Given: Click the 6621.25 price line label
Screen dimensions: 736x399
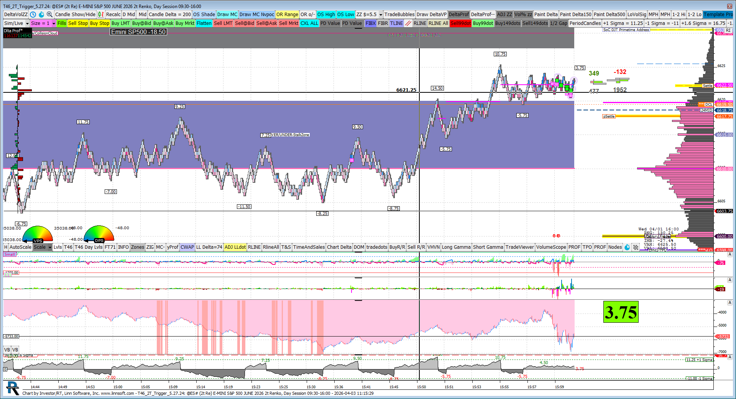Looking at the screenshot, I should click(406, 90).
